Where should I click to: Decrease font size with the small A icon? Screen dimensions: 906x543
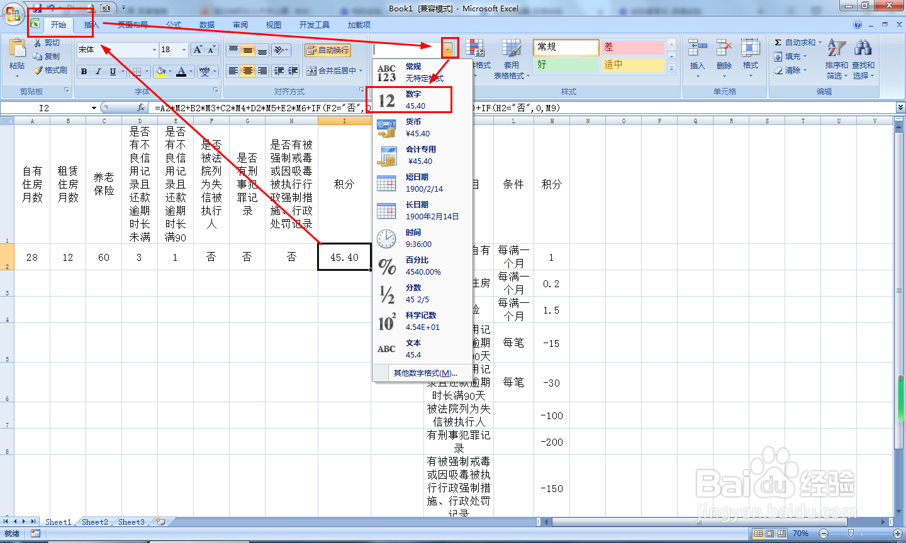pyautogui.click(x=211, y=50)
